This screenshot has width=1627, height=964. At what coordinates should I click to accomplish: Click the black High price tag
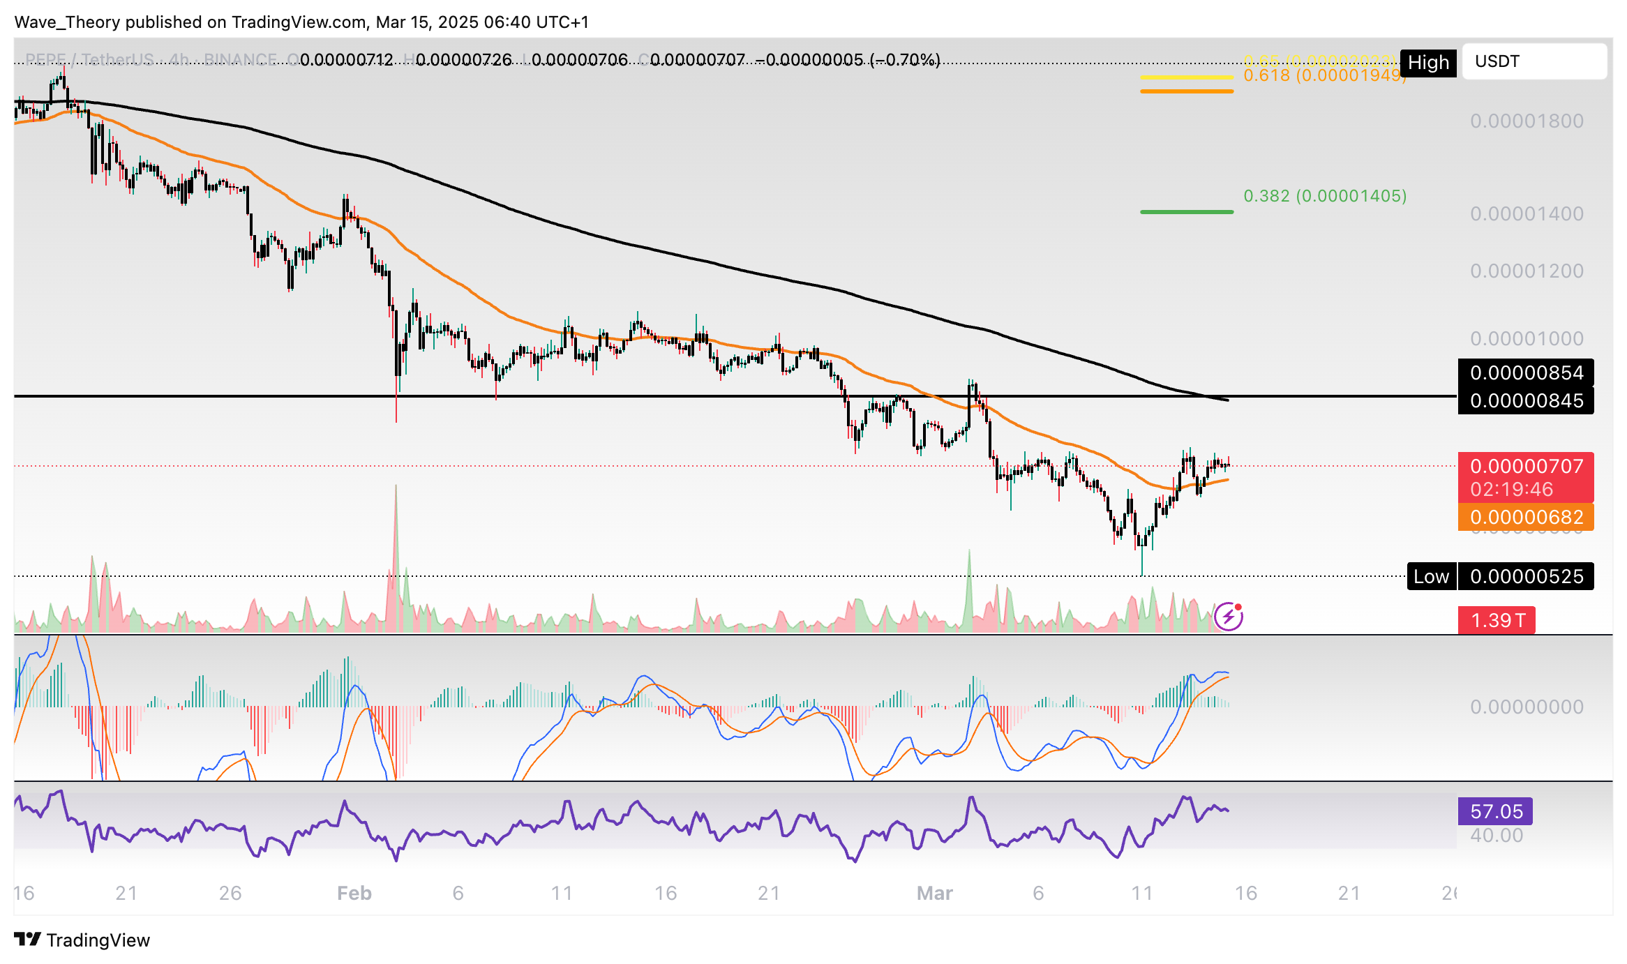(1427, 63)
